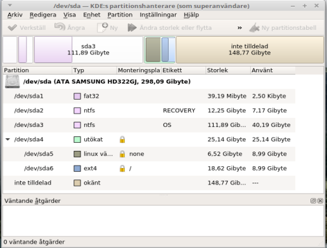Open the Arkiv menu

click(15, 15)
